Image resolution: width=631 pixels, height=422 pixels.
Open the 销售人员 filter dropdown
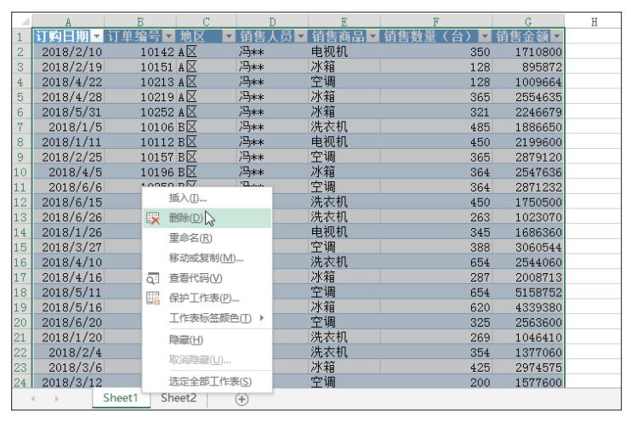tap(300, 37)
